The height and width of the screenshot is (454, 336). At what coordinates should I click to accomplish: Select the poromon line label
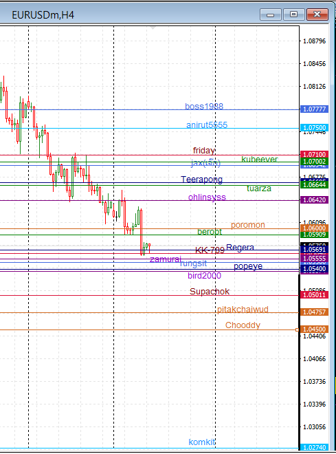pos(248,225)
